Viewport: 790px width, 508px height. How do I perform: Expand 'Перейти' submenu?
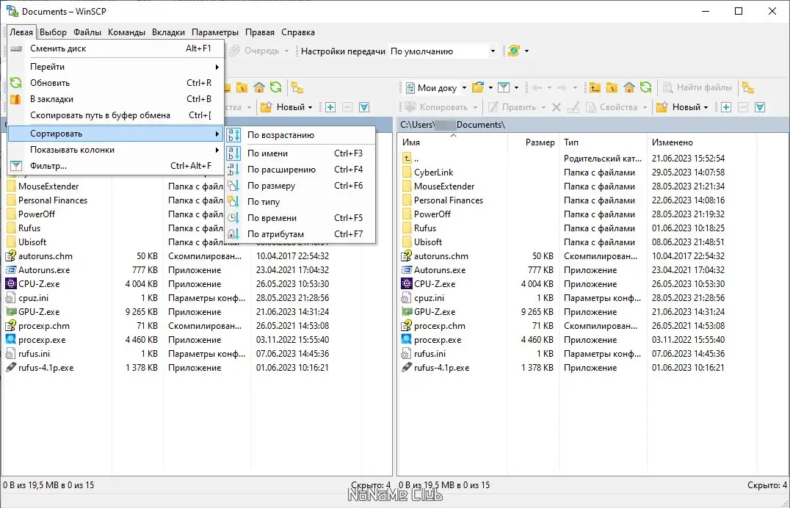point(116,67)
